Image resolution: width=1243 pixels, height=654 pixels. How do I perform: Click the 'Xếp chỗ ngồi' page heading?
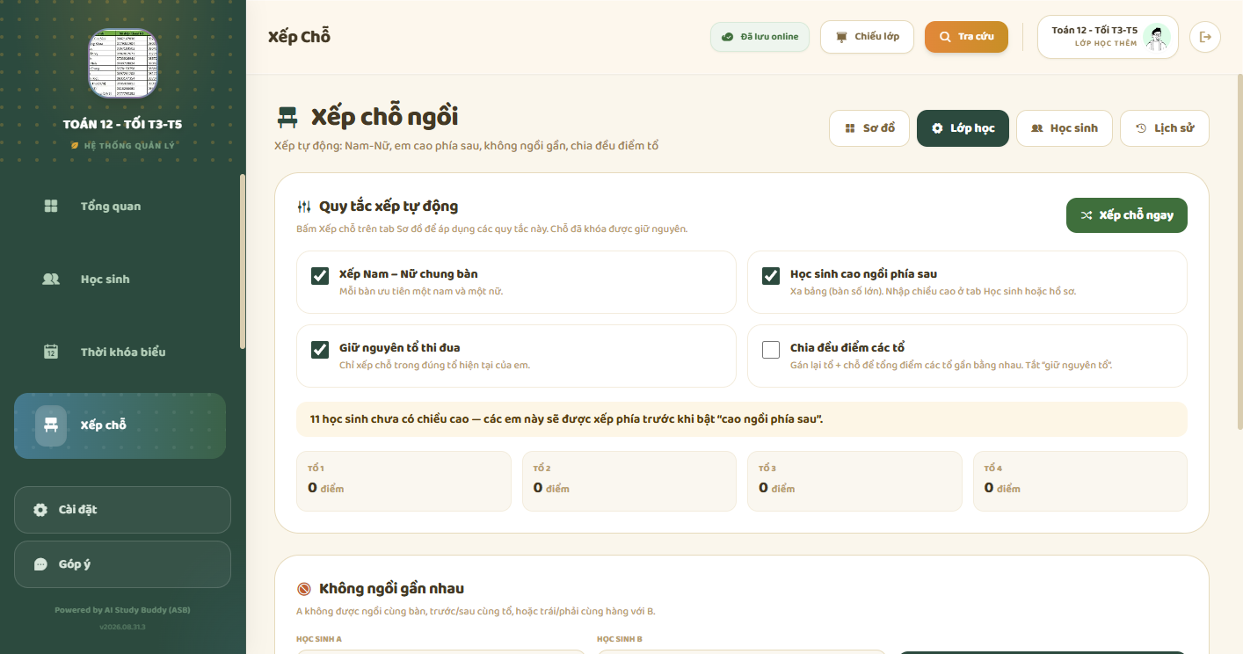[384, 117]
